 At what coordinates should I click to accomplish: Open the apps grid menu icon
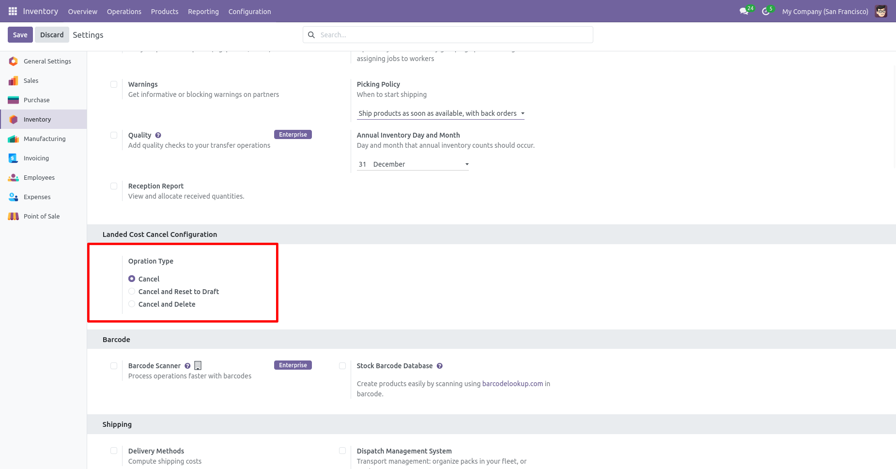point(13,11)
